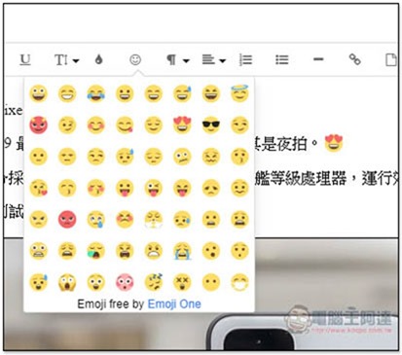Screen dimensions: 402x355
Task: Toggle the unordered bullet list
Action: point(282,60)
